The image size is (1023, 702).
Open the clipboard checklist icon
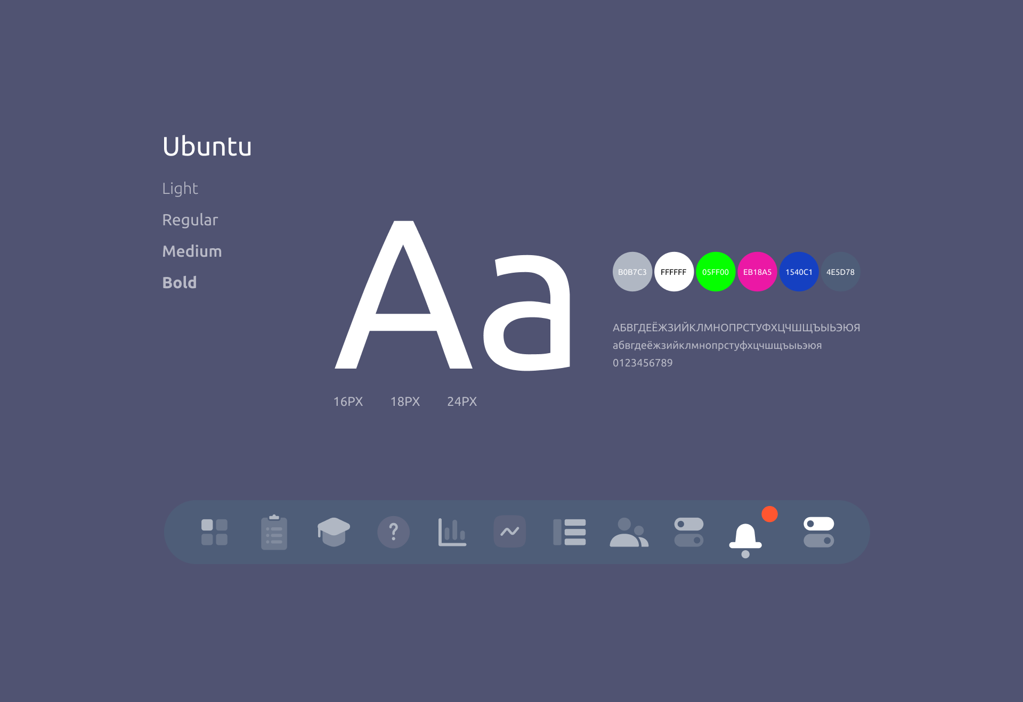(x=274, y=532)
